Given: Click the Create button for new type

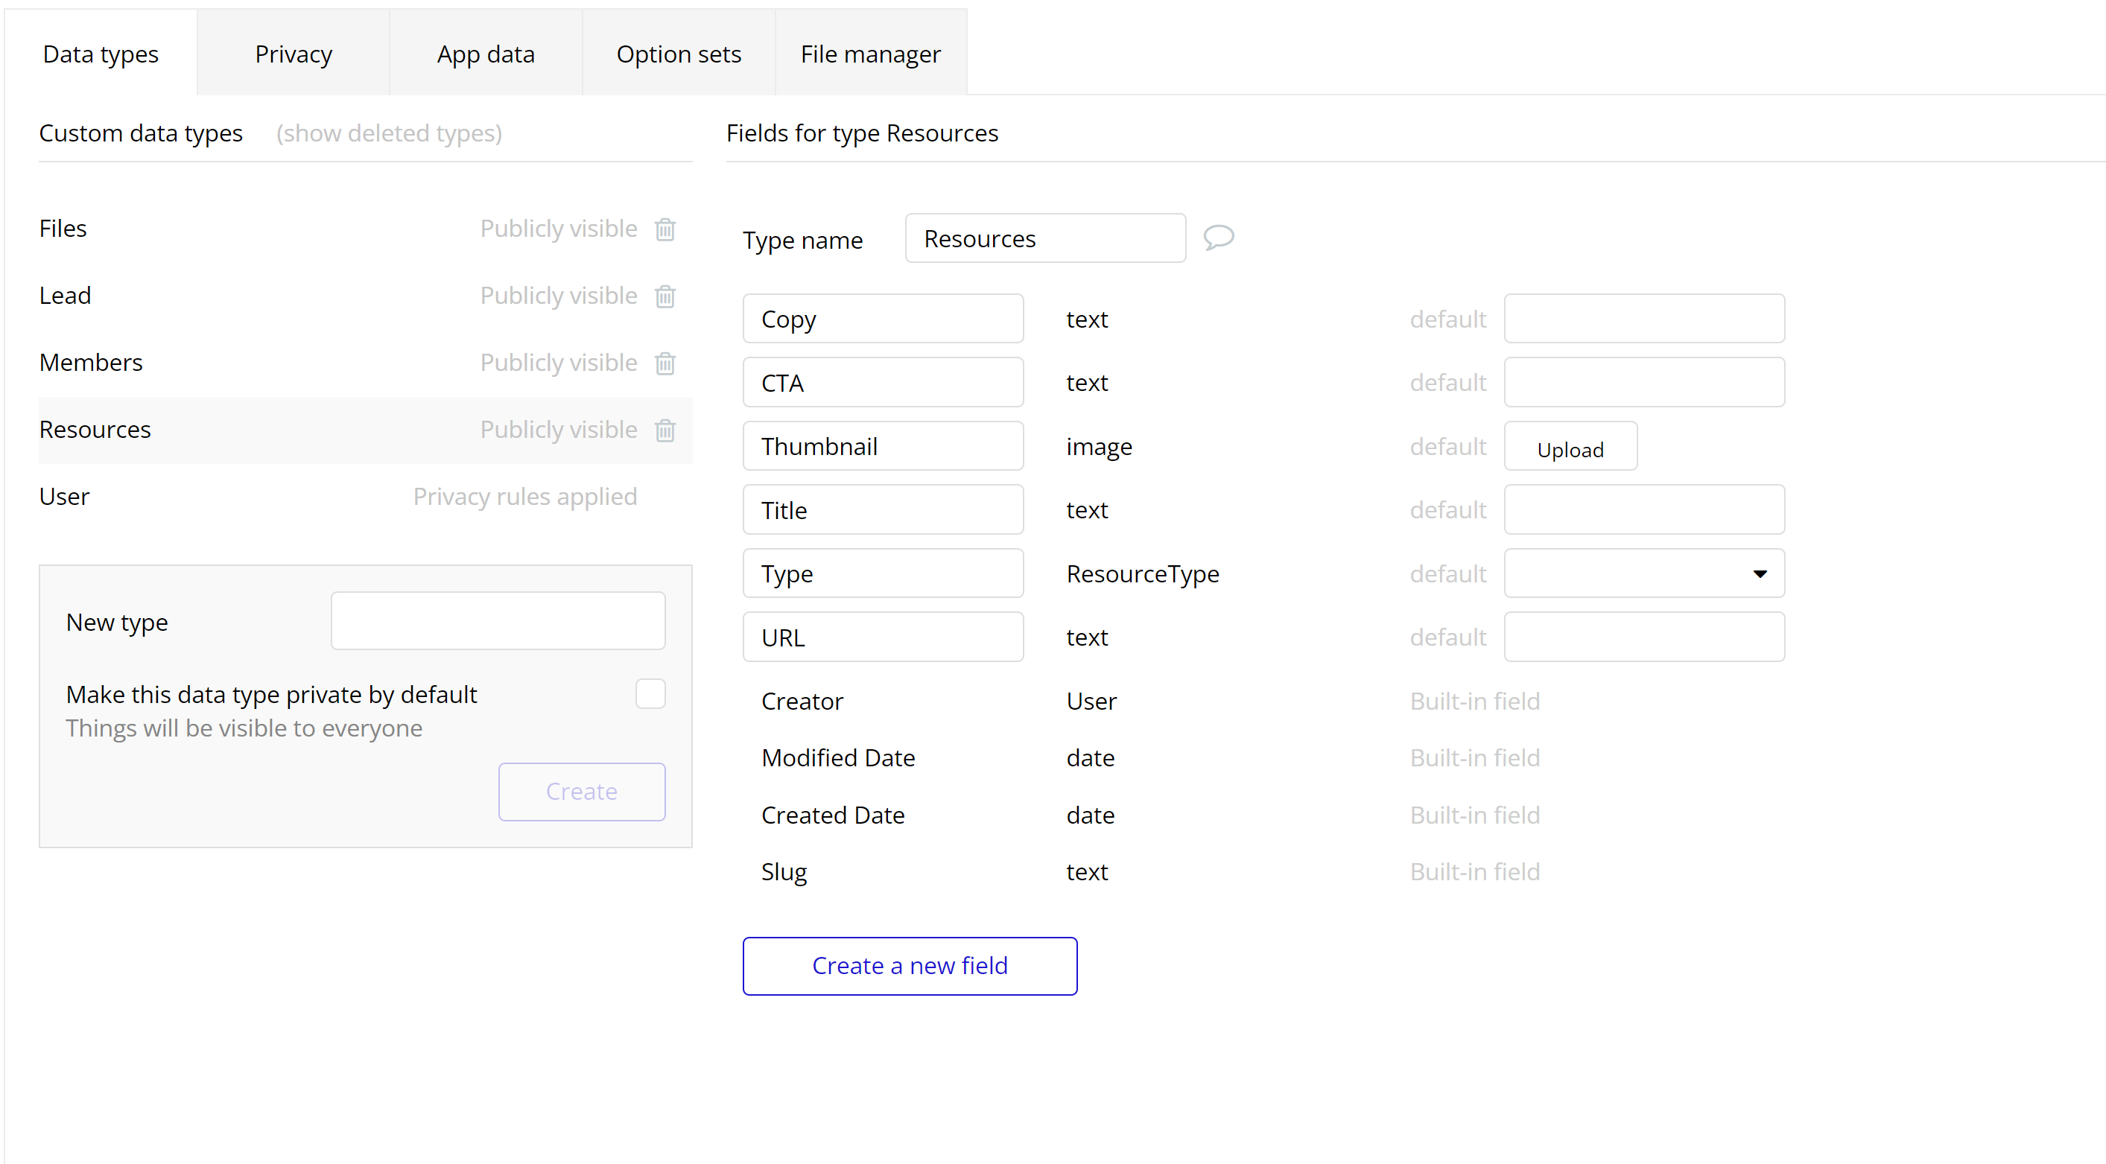Looking at the screenshot, I should [x=581, y=791].
